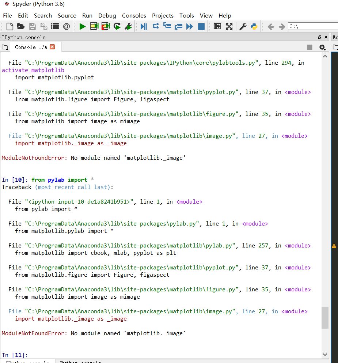The height and width of the screenshot is (363, 338).
Task: Open the PYTHONPATH manager Python icon
Action: click(x=254, y=26)
